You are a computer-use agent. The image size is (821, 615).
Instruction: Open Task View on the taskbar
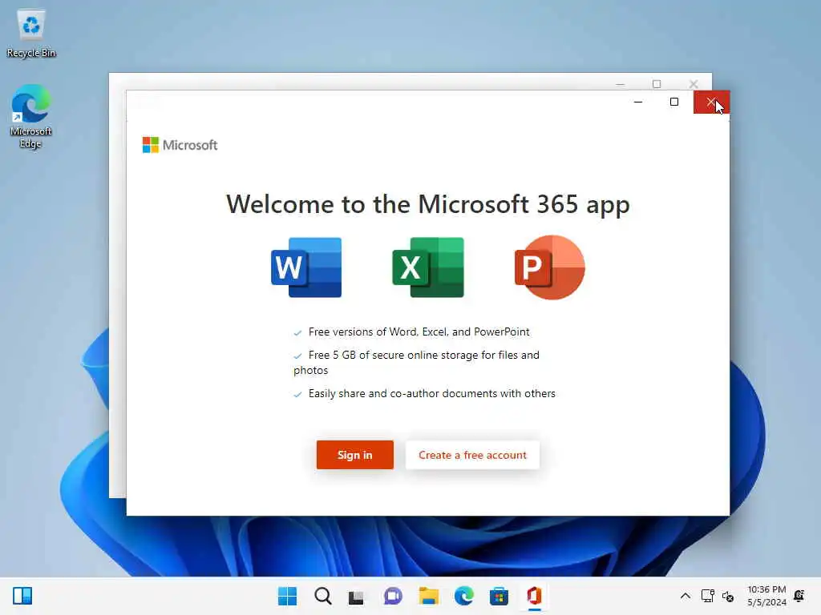[x=356, y=596]
